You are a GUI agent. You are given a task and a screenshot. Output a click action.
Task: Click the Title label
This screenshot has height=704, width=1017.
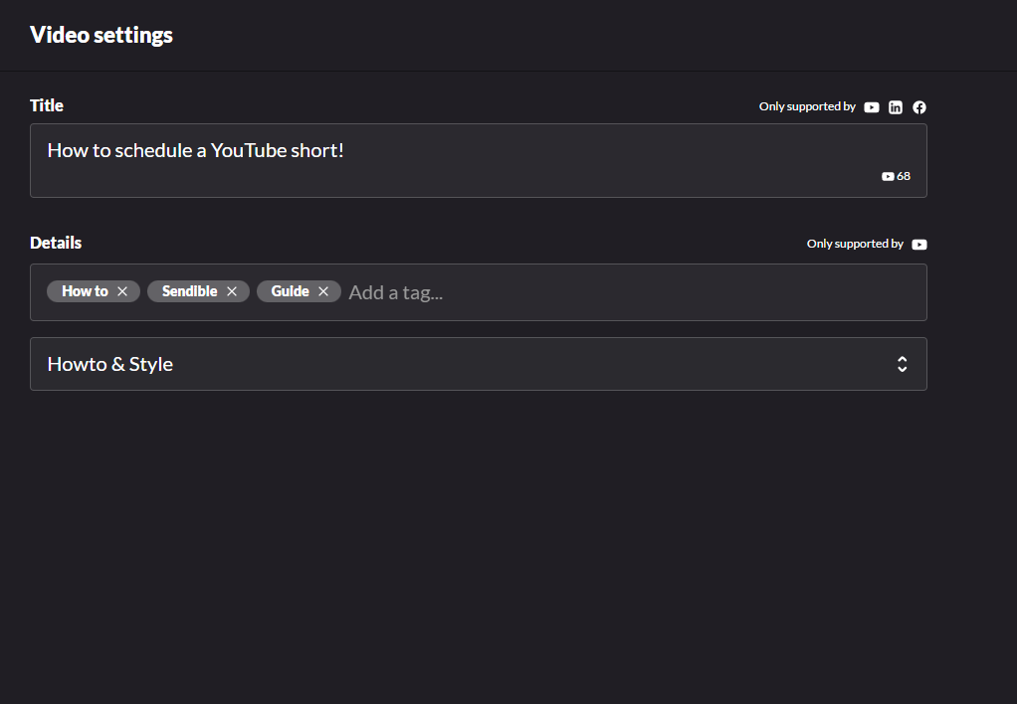pos(47,105)
